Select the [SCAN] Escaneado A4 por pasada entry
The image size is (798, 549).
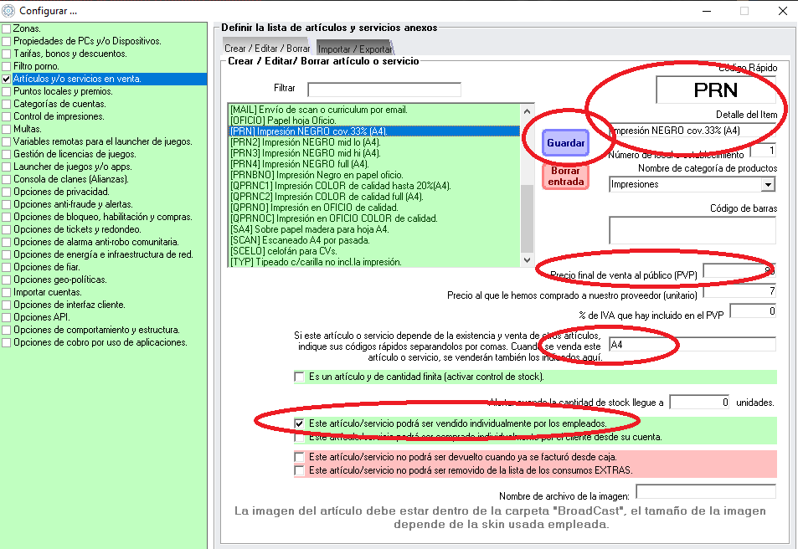[373, 240]
